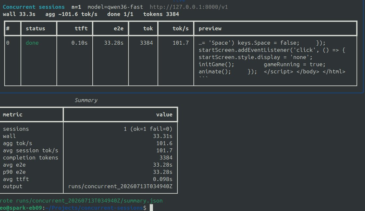This screenshot has height=211, width=365.
Task: Click the avg e2e 33.28s value
Action: point(163,165)
